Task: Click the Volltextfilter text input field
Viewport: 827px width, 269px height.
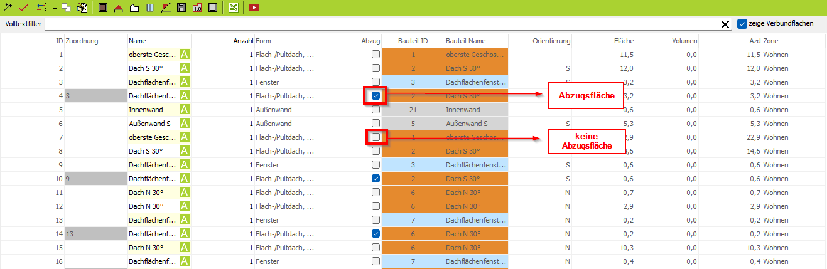Action: tap(377, 24)
